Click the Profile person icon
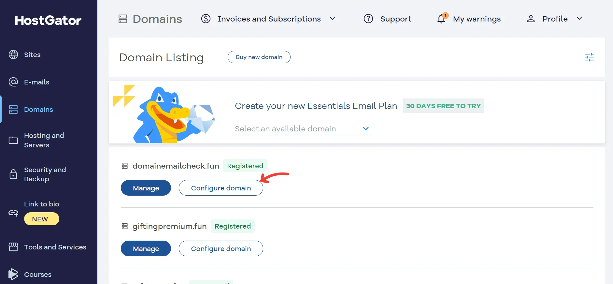 point(531,19)
